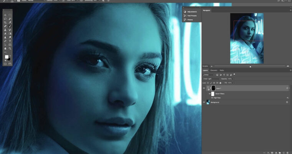
Task: Select the Zoom tool
Action: click(x=10, y=49)
